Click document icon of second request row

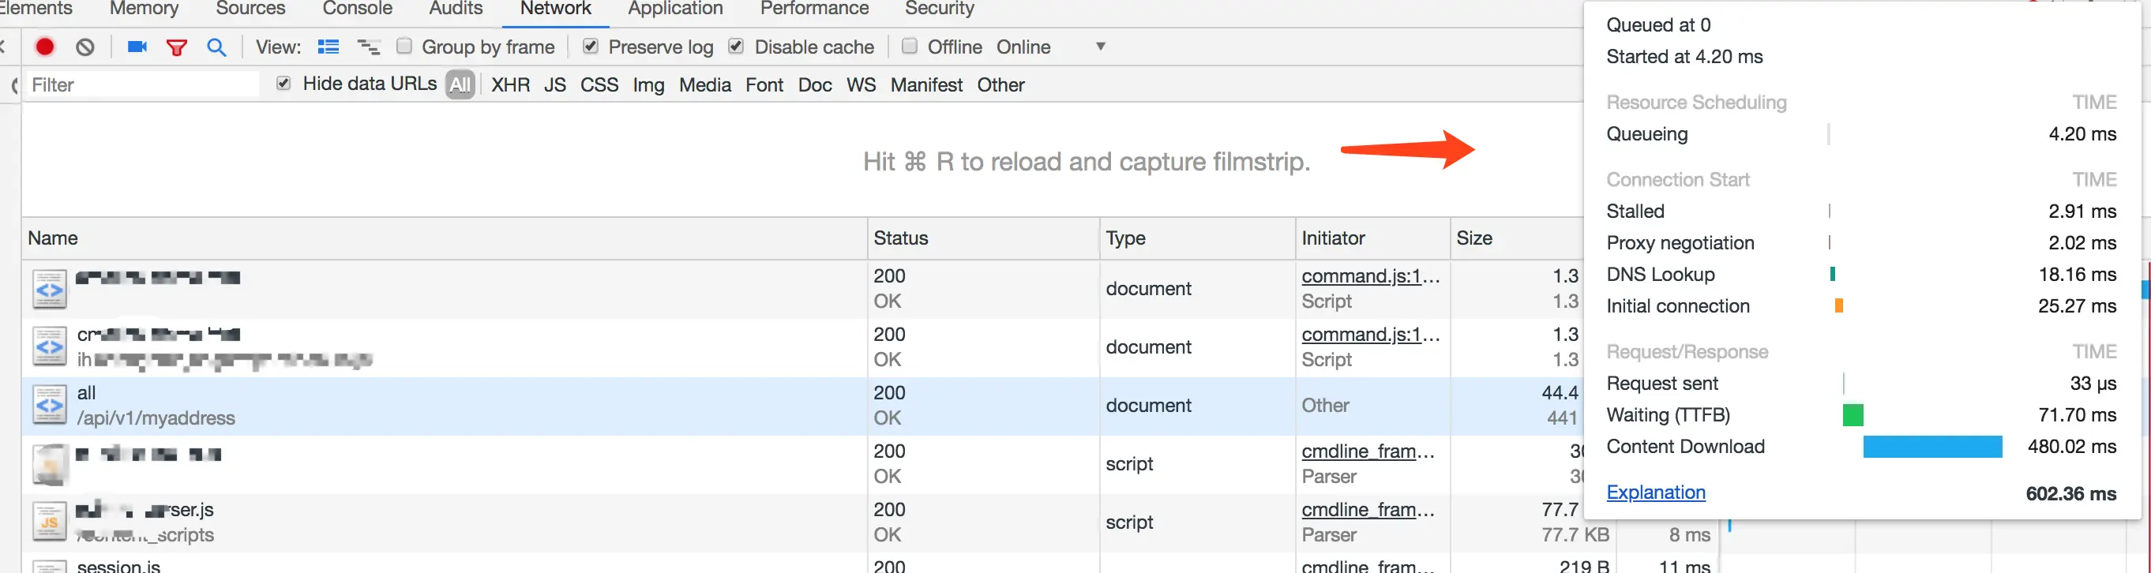pyautogui.click(x=49, y=347)
